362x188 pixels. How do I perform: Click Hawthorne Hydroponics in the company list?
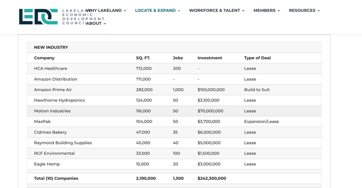59,100
